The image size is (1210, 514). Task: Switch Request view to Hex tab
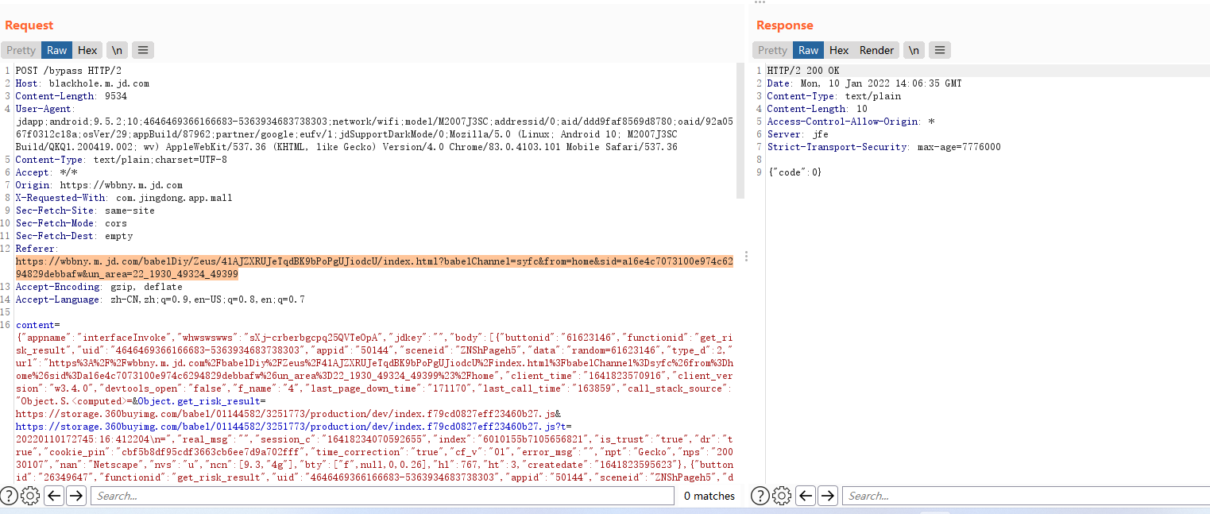(87, 50)
